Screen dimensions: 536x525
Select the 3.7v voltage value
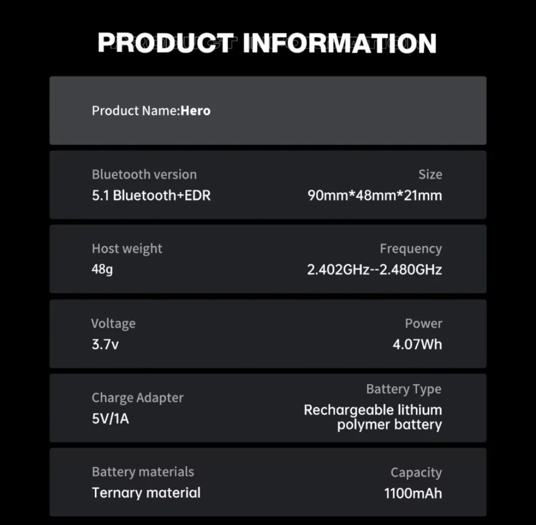click(x=105, y=344)
